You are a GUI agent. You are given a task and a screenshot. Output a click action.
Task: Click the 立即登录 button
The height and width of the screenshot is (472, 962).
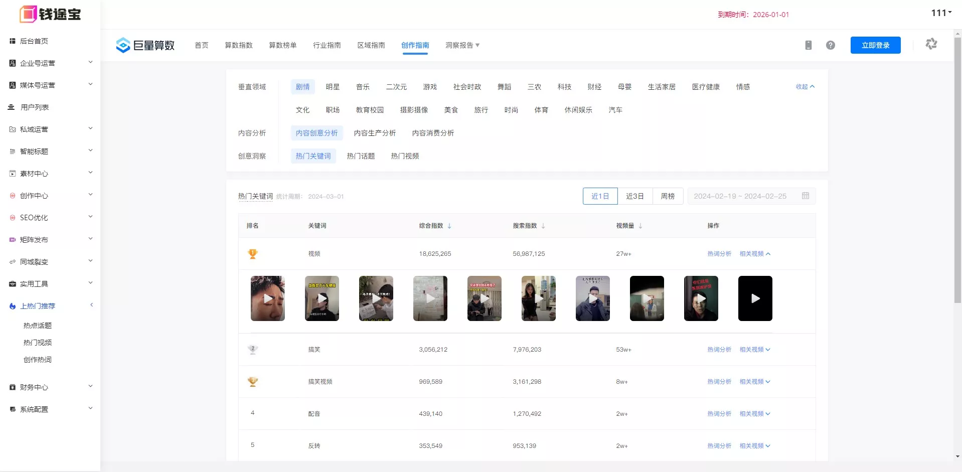pyautogui.click(x=875, y=45)
